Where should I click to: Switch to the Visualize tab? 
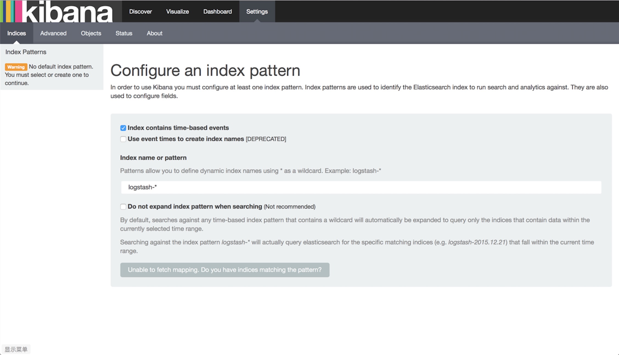click(x=178, y=12)
